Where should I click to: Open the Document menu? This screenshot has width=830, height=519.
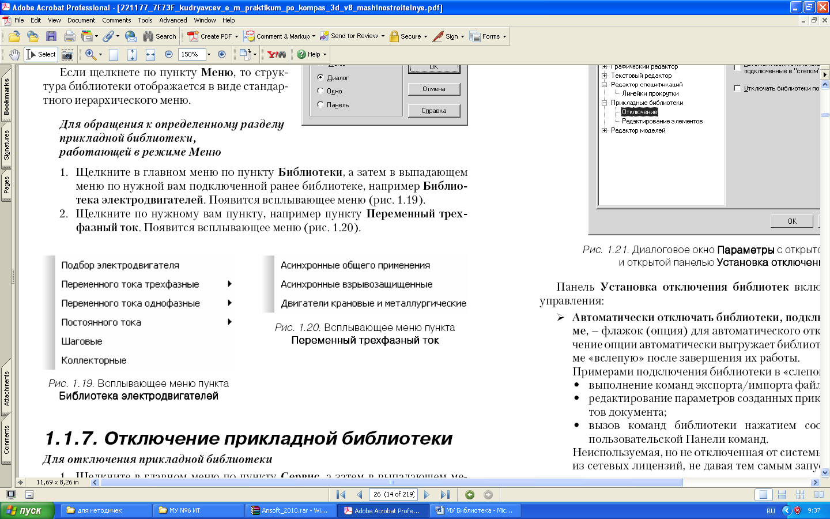click(x=81, y=20)
